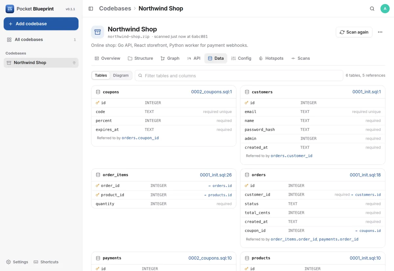Click Settings in the sidebar footer
Screen dimensions: 394x271
[x=17, y=262]
